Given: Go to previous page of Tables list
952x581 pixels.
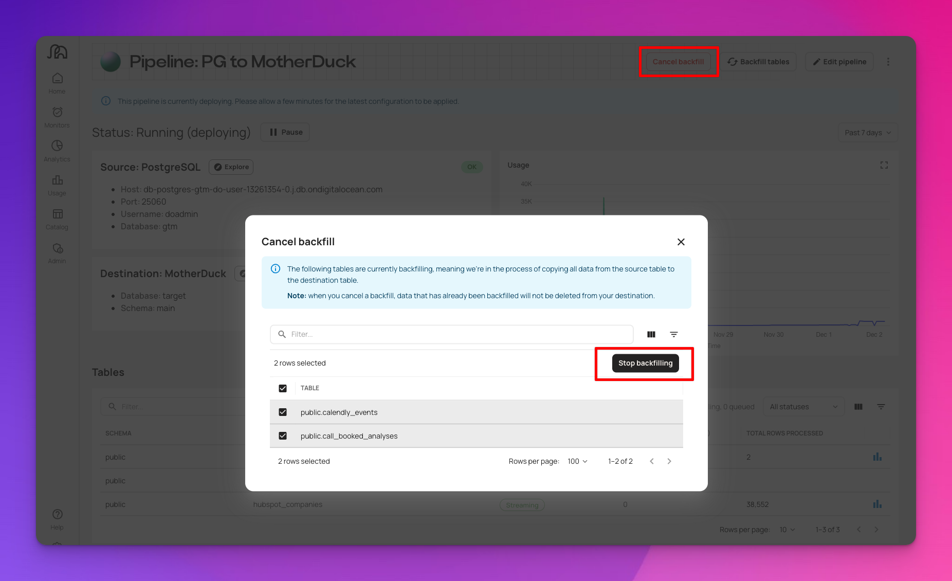Looking at the screenshot, I should tap(859, 530).
